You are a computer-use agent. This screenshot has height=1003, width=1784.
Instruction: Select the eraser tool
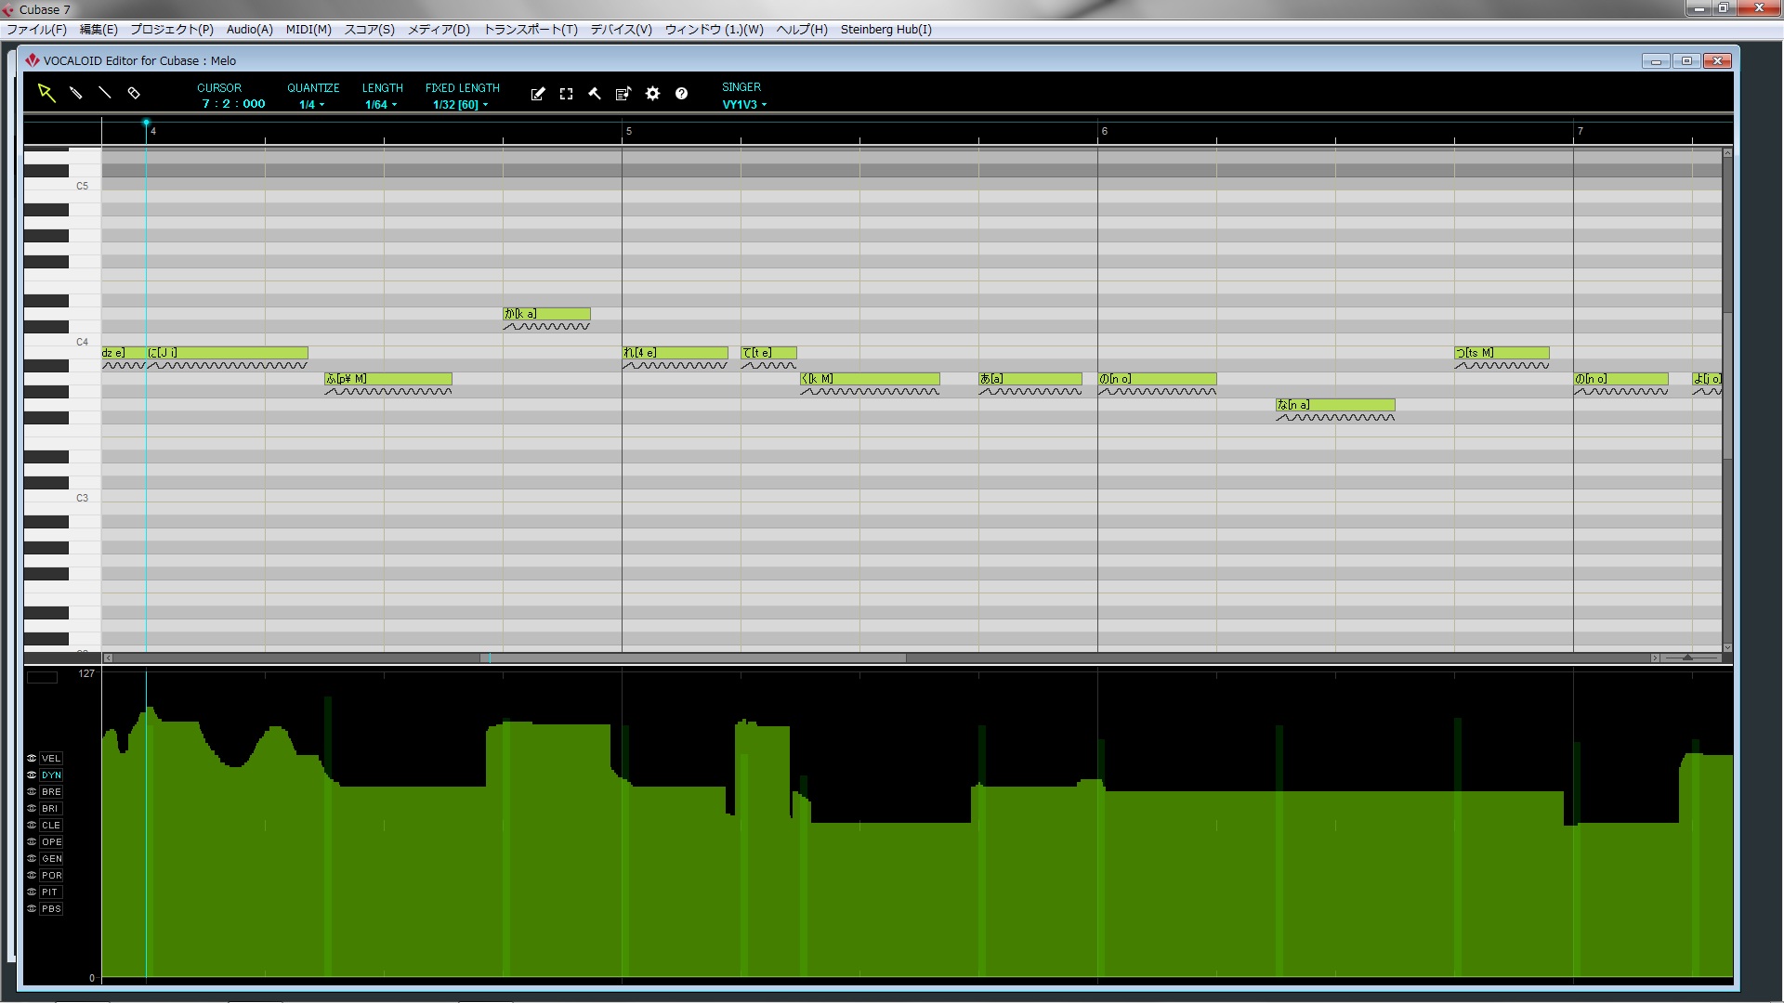pos(134,93)
